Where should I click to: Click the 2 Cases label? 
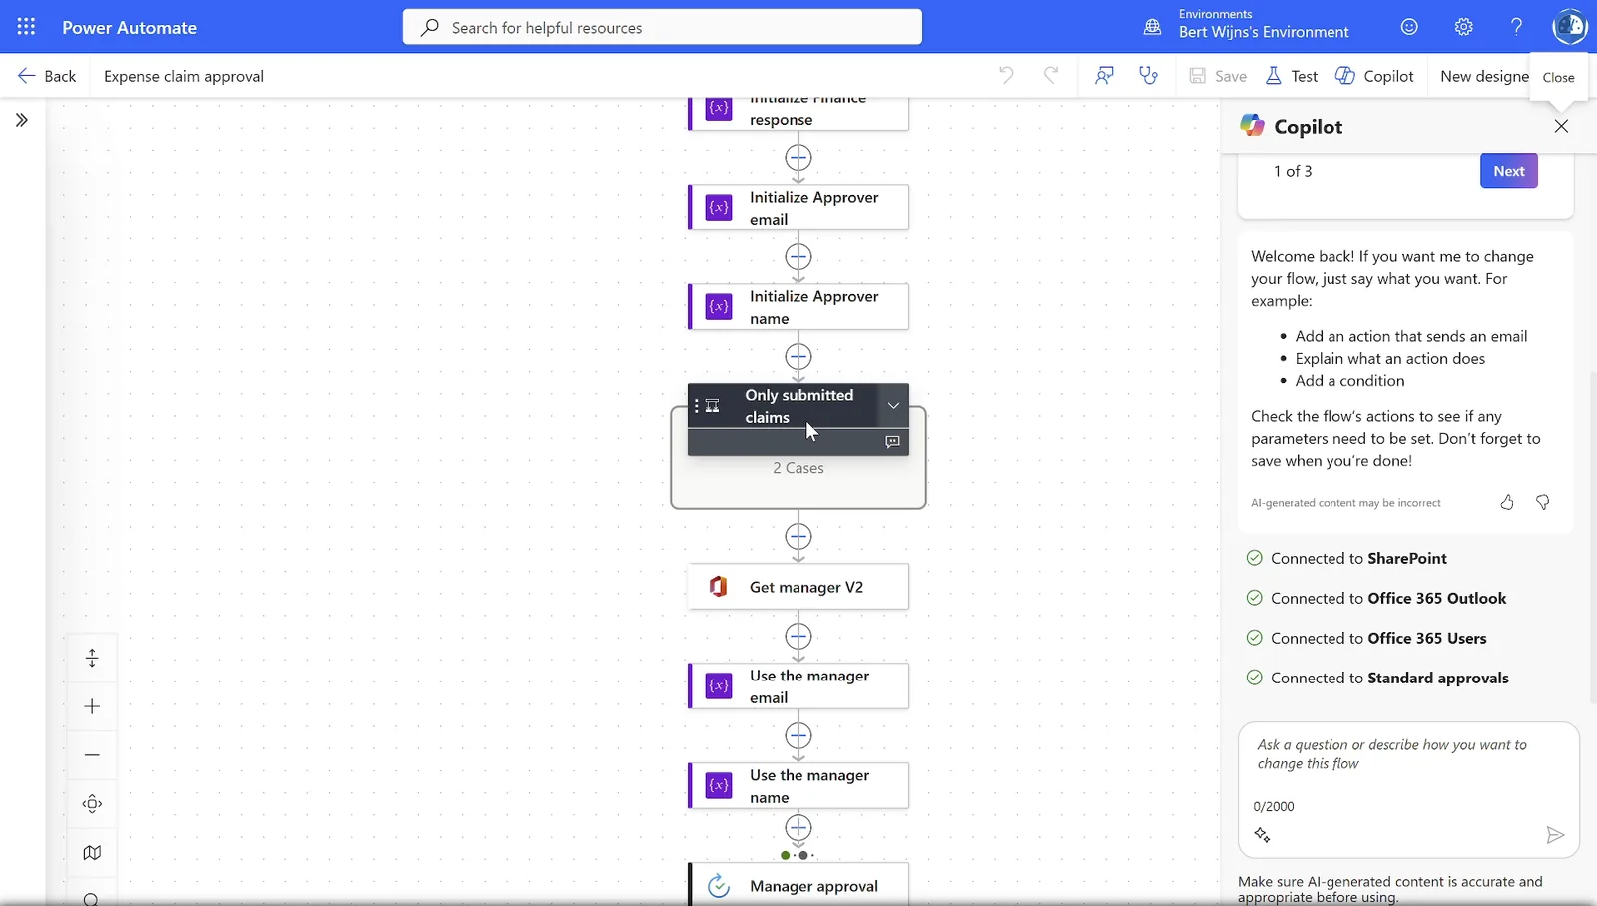click(x=798, y=468)
